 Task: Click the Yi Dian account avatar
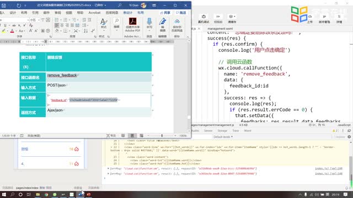(143, 5)
